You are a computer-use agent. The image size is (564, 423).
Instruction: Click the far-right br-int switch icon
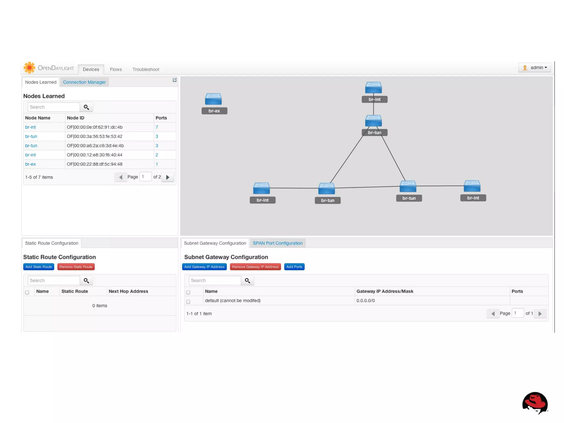click(472, 186)
